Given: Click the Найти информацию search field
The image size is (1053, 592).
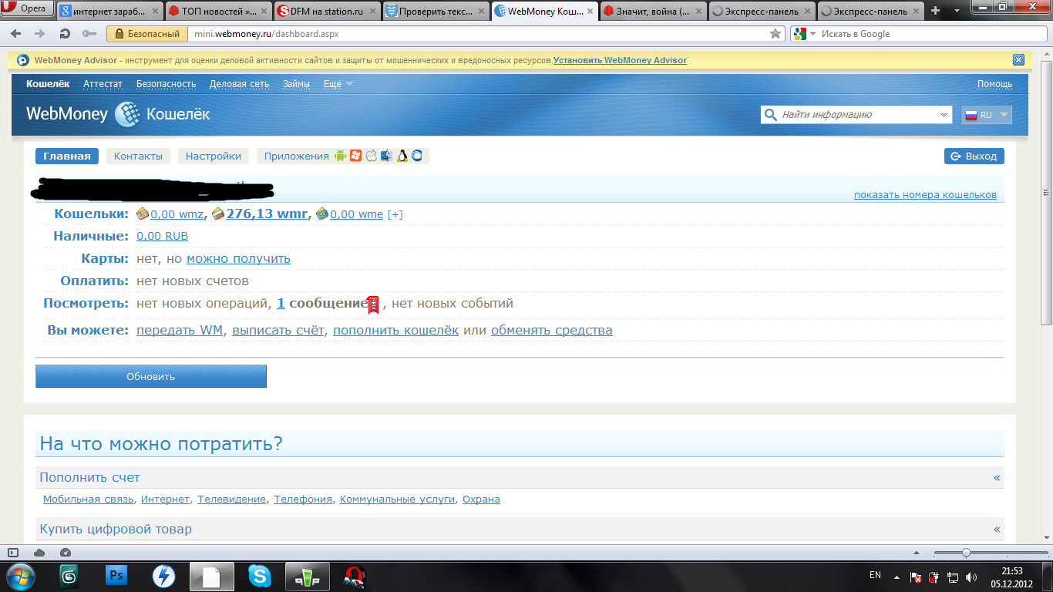Looking at the screenshot, I should 856,115.
